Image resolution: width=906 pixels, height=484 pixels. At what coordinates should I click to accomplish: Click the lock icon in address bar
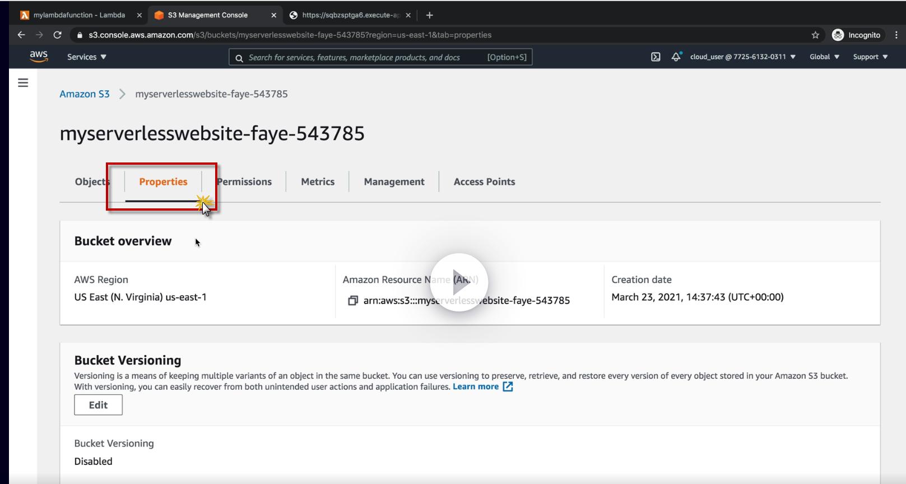[x=80, y=35]
